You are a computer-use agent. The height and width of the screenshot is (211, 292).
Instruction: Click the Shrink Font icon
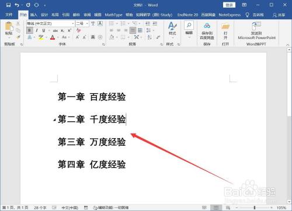pos(85,37)
